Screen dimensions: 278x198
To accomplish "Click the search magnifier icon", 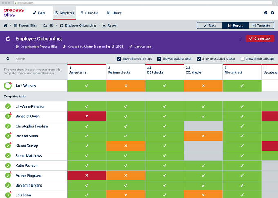I will pos(8,59).
